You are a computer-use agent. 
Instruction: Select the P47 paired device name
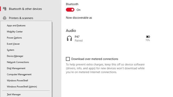click(77, 37)
